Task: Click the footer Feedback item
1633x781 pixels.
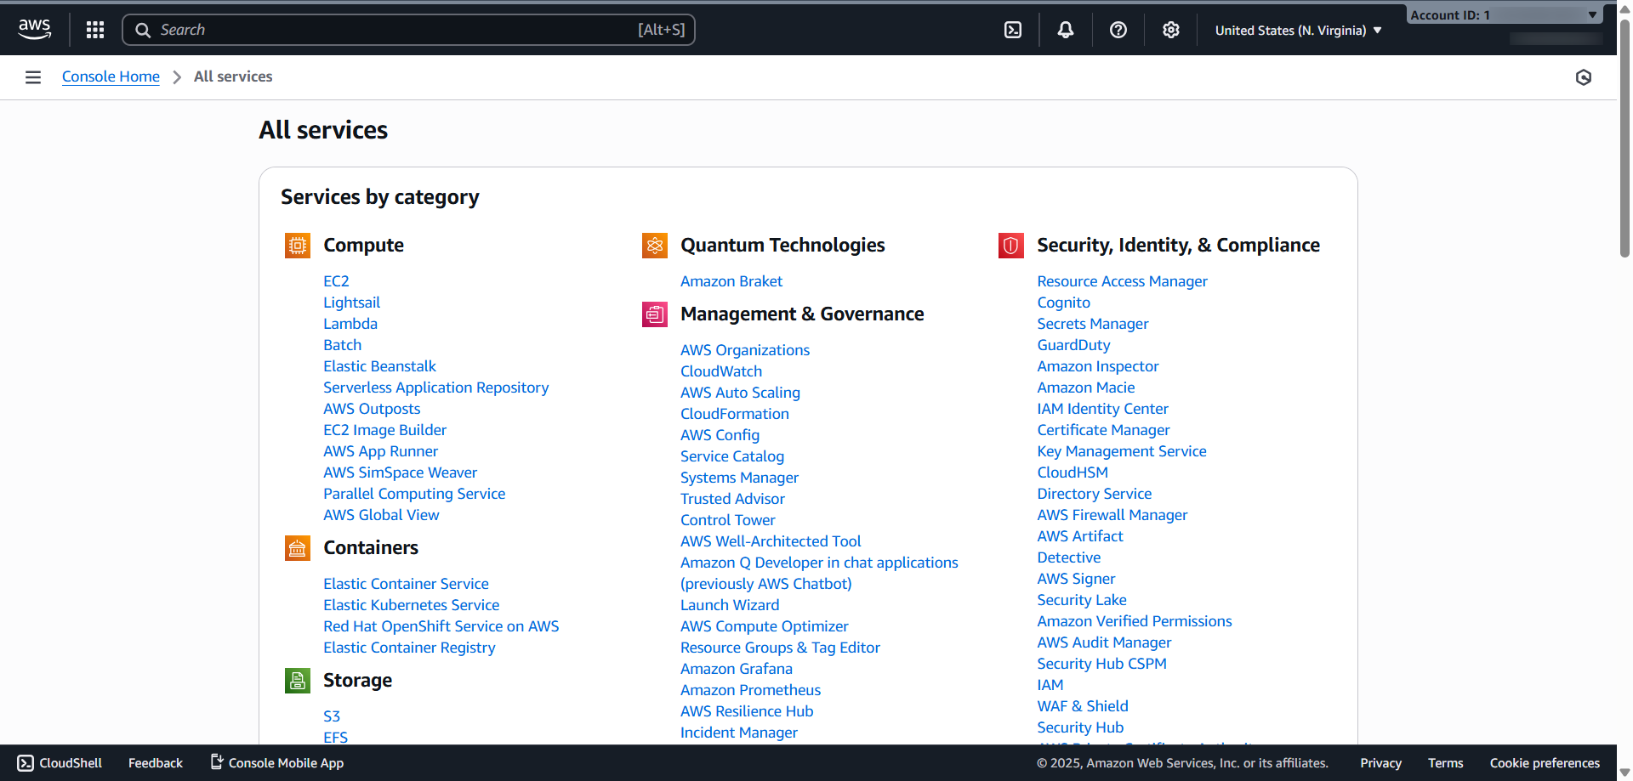Action: pos(156,763)
